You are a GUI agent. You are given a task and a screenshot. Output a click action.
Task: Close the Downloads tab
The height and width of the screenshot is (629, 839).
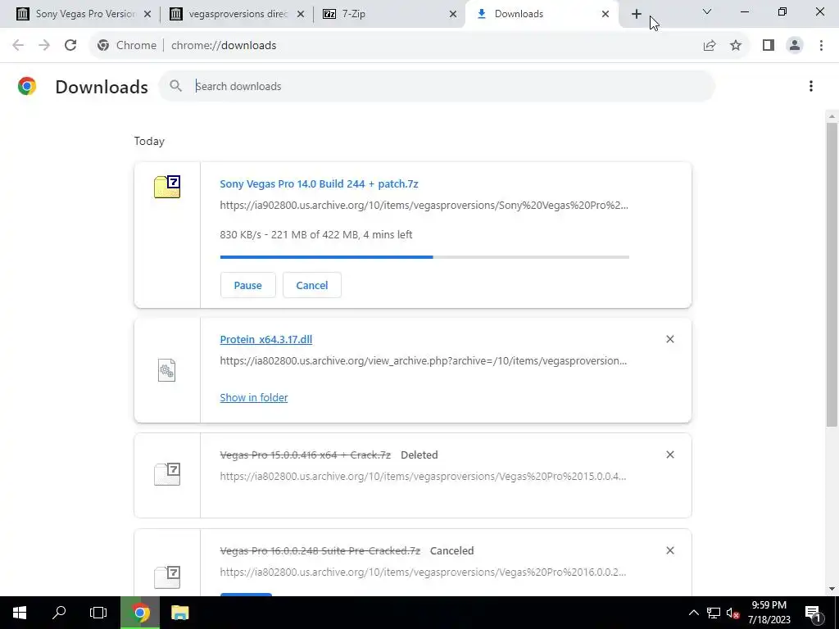point(605,14)
